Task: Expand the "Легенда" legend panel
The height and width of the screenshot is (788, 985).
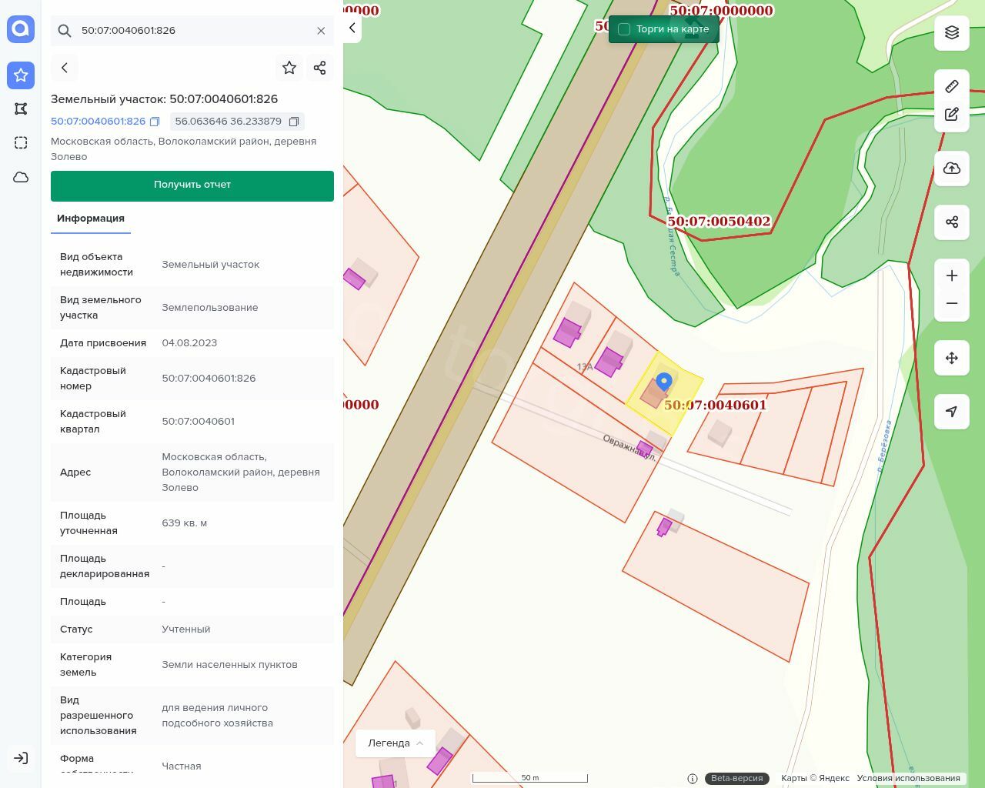Action: click(396, 743)
